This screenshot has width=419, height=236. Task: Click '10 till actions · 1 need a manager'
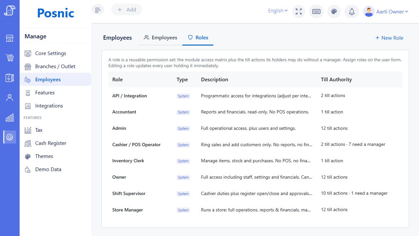[x=354, y=193]
